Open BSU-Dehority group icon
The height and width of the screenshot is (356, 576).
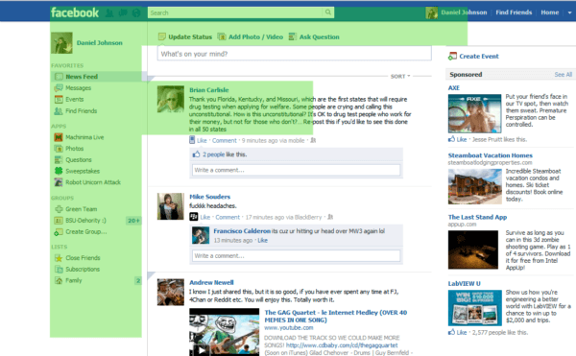tap(59, 221)
